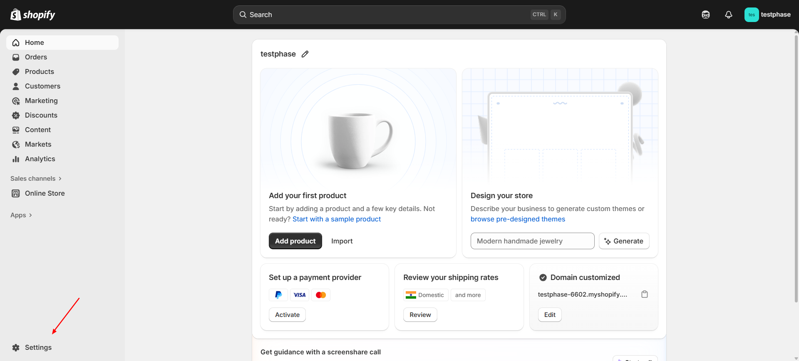This screenshot has width=799, height=361.
Task: Click the Products tag icon
Action: coord(16,72)
